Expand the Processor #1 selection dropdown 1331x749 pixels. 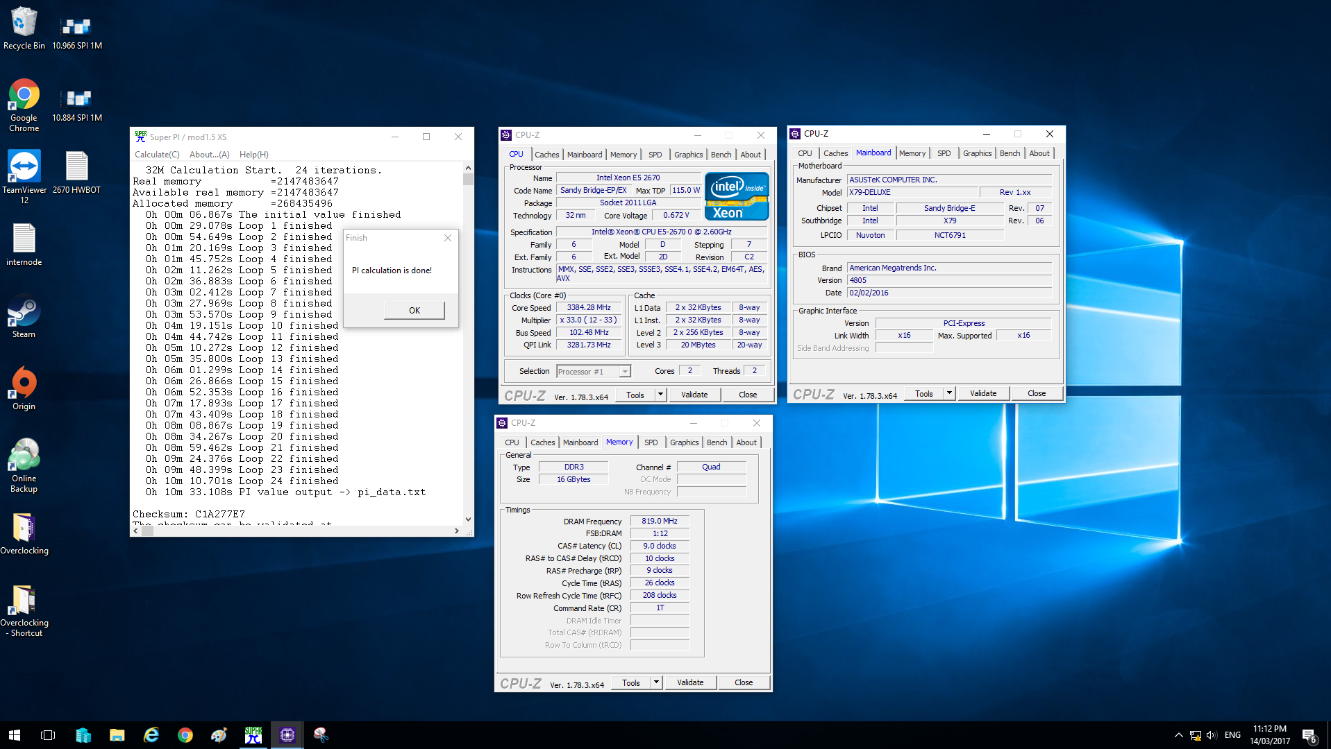(x=625, y=372)
